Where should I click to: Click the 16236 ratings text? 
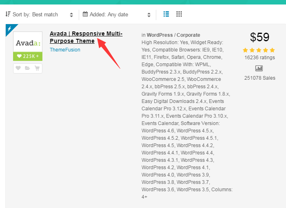point(259,58)
